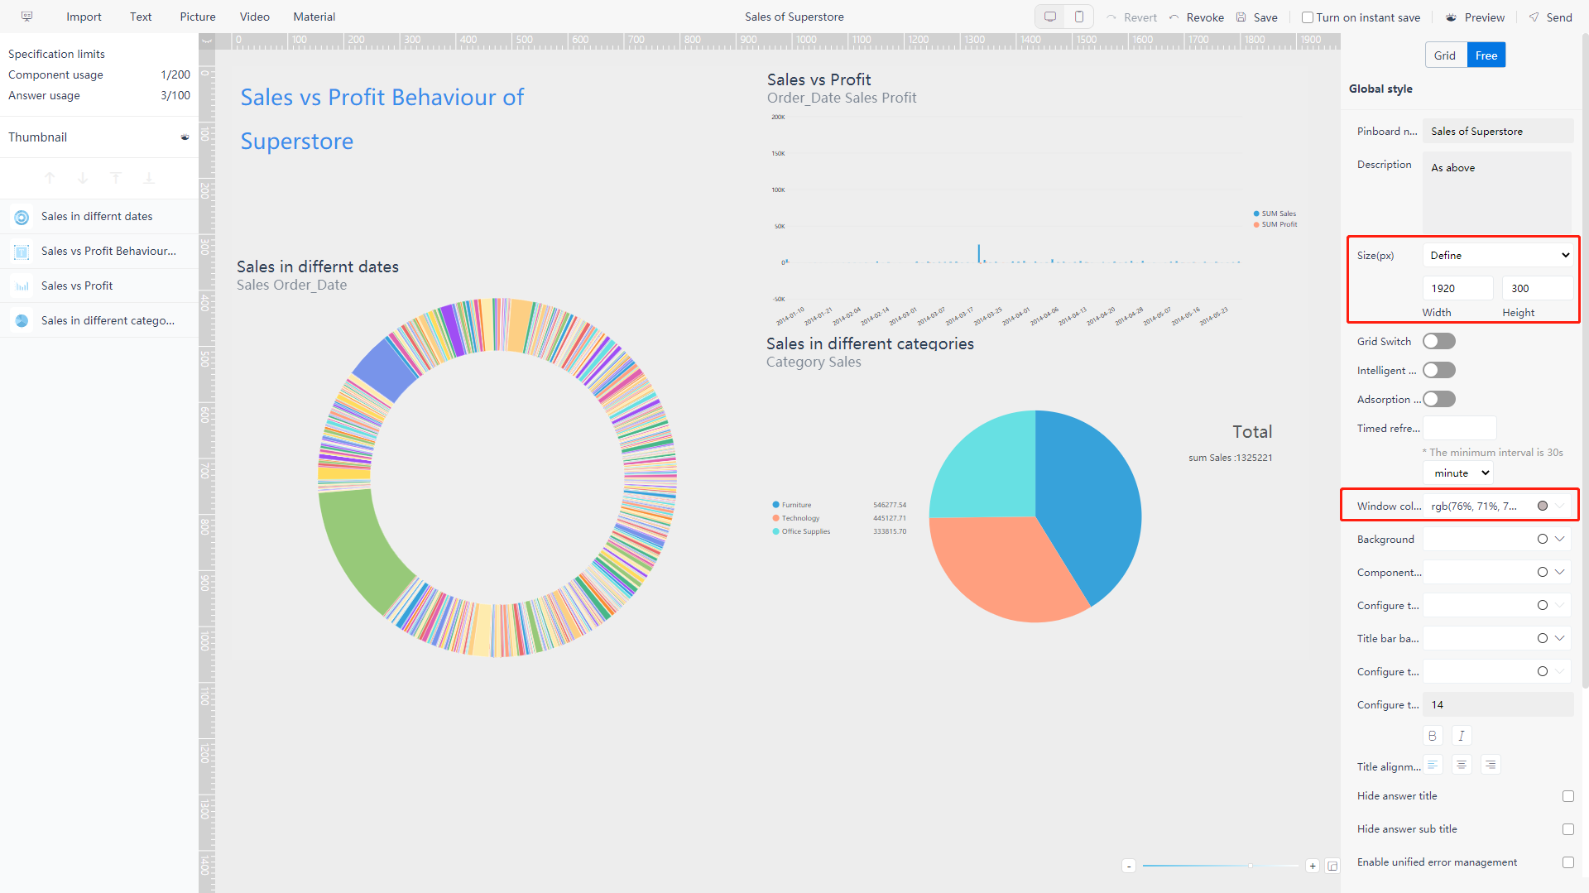The height and width of the screenshot is (893, 1589).
Task: Switch to desktop monitor layout view
Action: [x=1050, y=17]
